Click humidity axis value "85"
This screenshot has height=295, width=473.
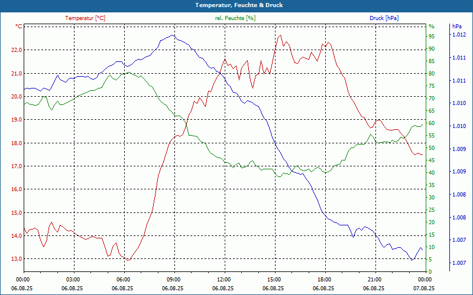(432, 61)
